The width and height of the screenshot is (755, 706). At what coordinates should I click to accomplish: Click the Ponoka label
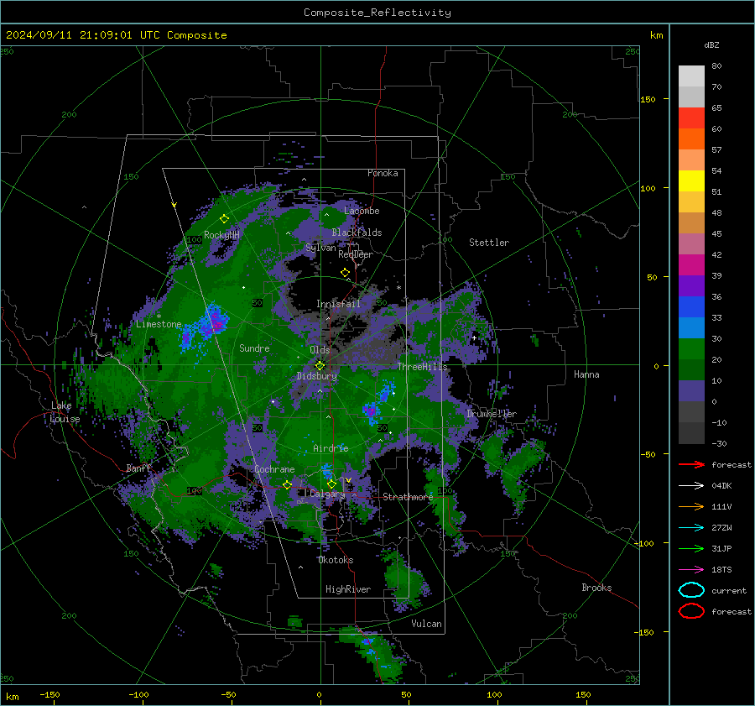pos(383,173)
